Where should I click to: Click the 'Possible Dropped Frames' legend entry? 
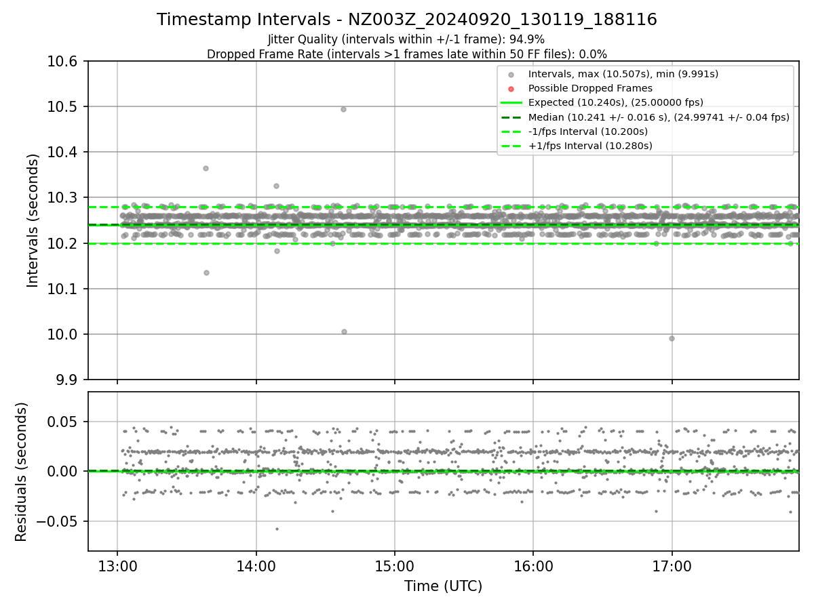click(x=590, y=88)
